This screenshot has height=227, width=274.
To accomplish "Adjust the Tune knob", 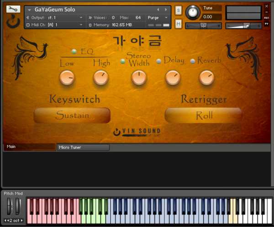I will point(193,12).
